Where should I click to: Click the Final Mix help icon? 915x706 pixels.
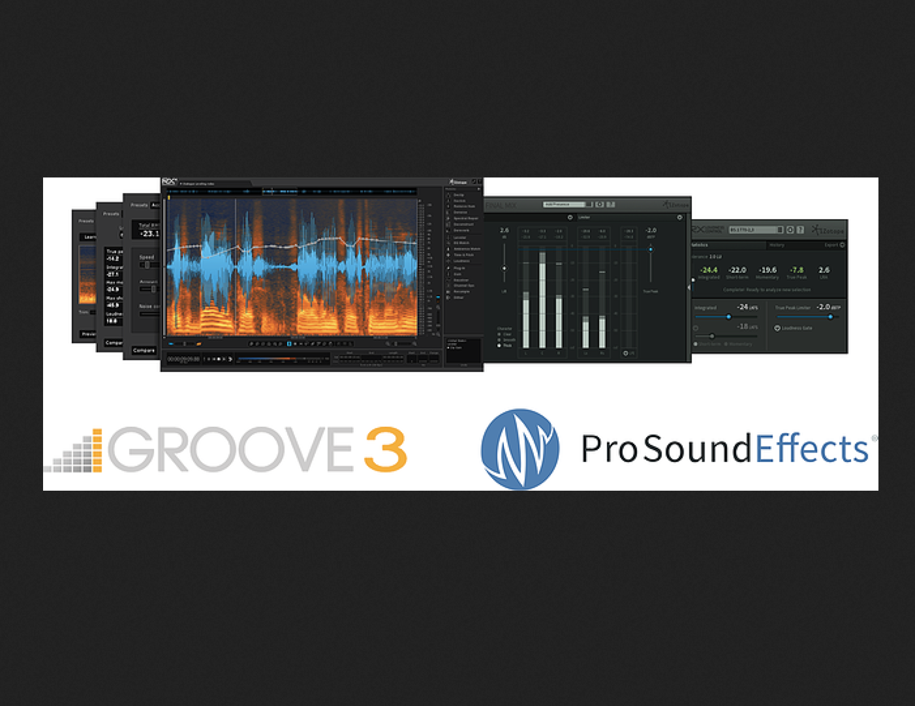point(611,204)
